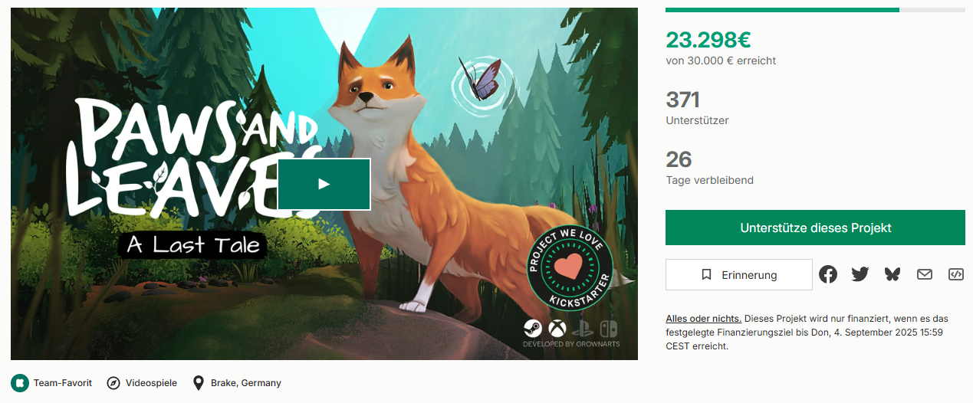Share via the Bluesky butterfly icon
The width and height of the screenshot is (973, 403).
pos(892,274)
